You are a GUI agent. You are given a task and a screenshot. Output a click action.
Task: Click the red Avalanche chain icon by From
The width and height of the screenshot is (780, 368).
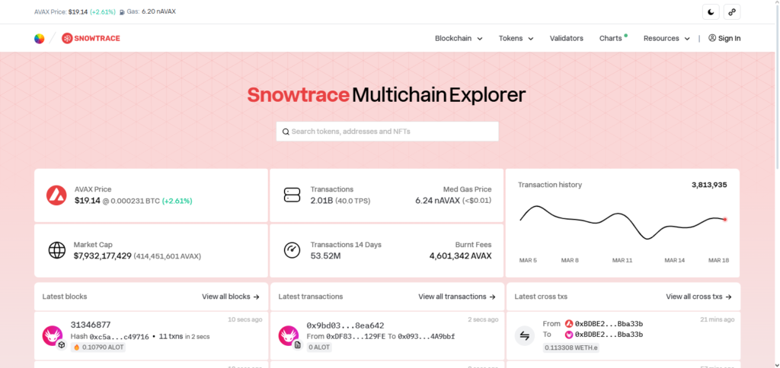569,323
